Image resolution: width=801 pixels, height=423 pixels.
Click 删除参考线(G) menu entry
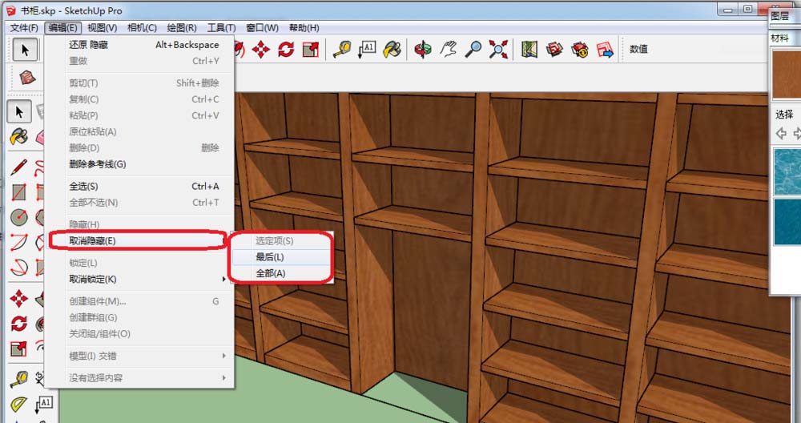(97, 164)
